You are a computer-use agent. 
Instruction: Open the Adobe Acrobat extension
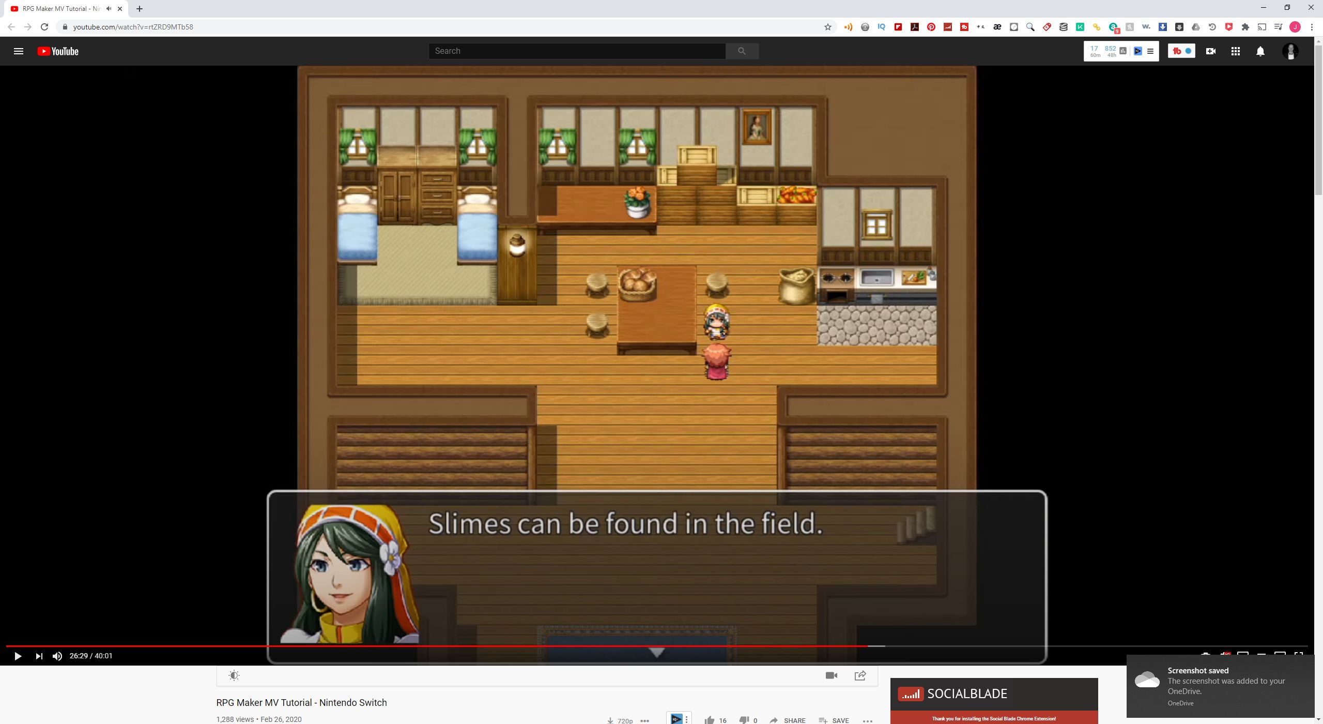point(915,27)
